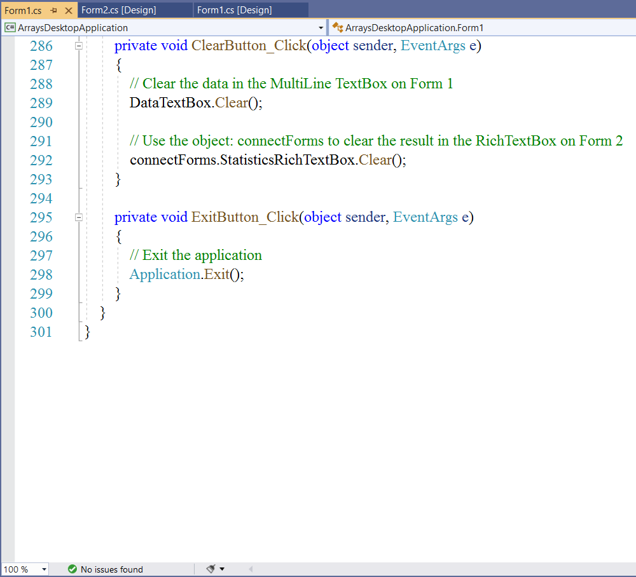Click the ClearButton_Click method name
The image size is (636, 577).
249,45
